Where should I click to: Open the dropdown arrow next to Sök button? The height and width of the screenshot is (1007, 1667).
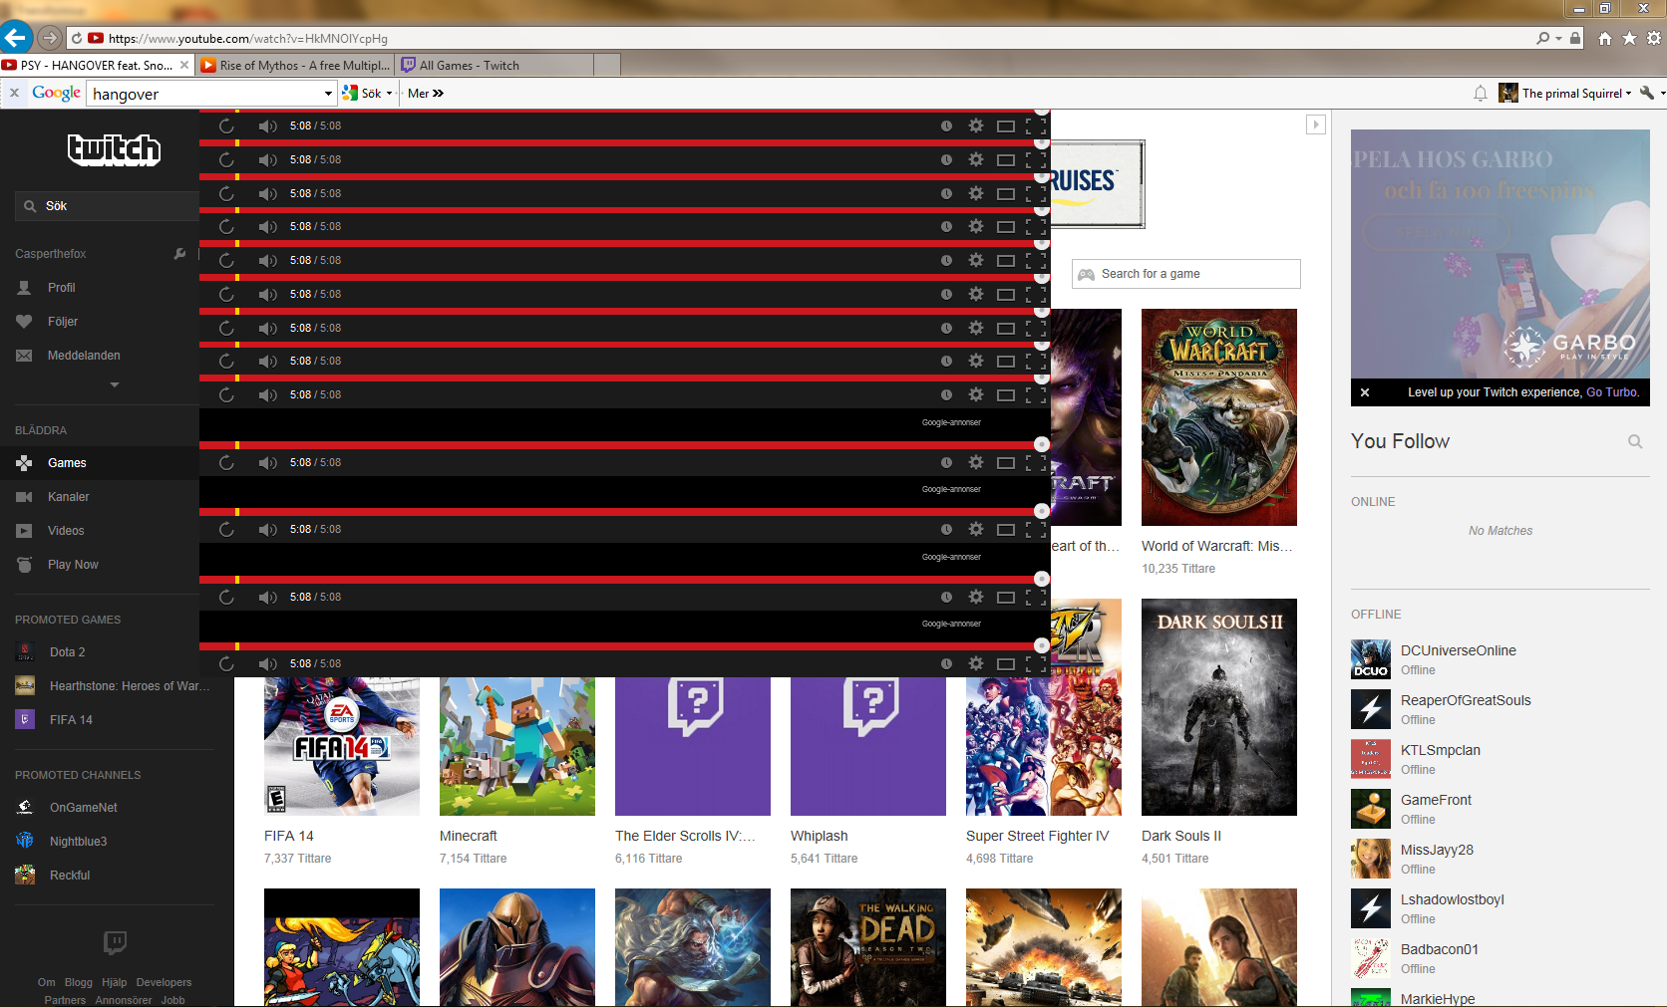pyautogui.click(x=389, y=94)
